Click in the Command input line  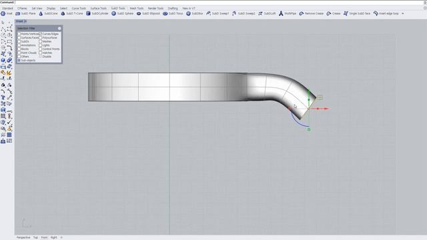(x=218, y=2)
